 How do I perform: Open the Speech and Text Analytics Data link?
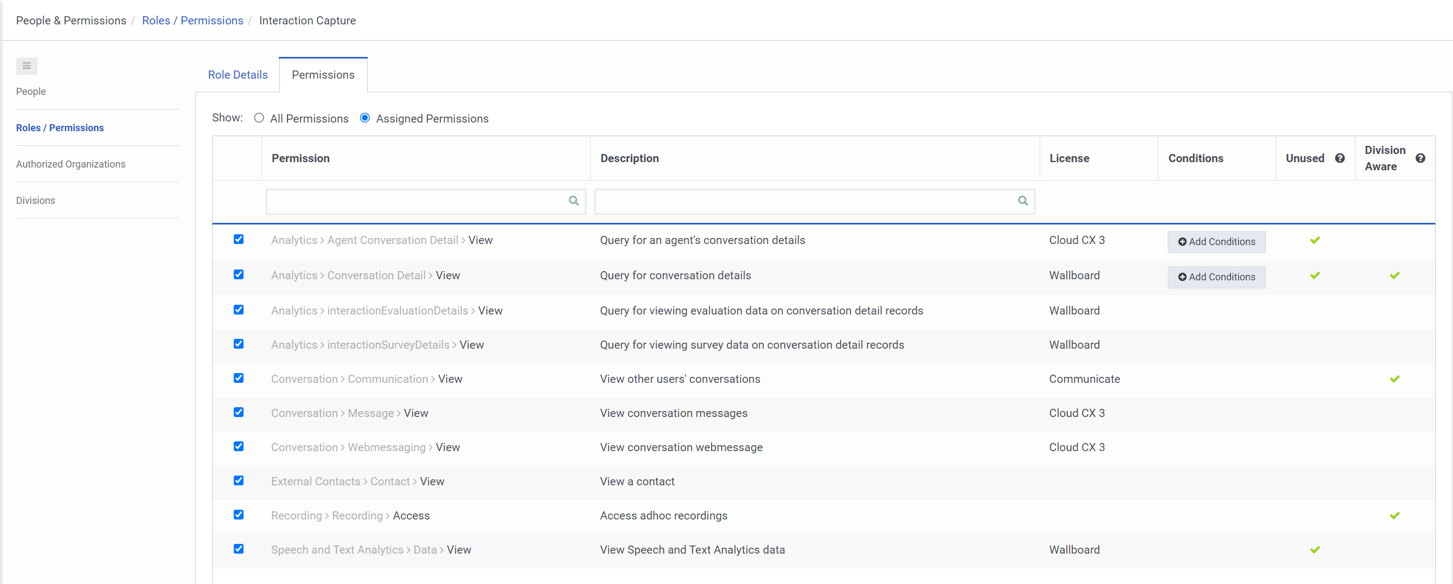[x=425, y=550]
